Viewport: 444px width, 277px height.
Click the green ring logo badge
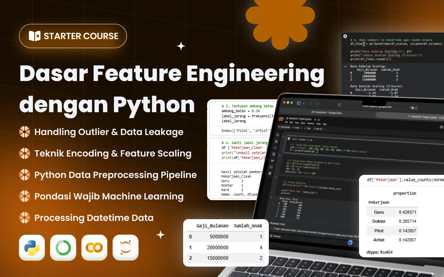63,247
